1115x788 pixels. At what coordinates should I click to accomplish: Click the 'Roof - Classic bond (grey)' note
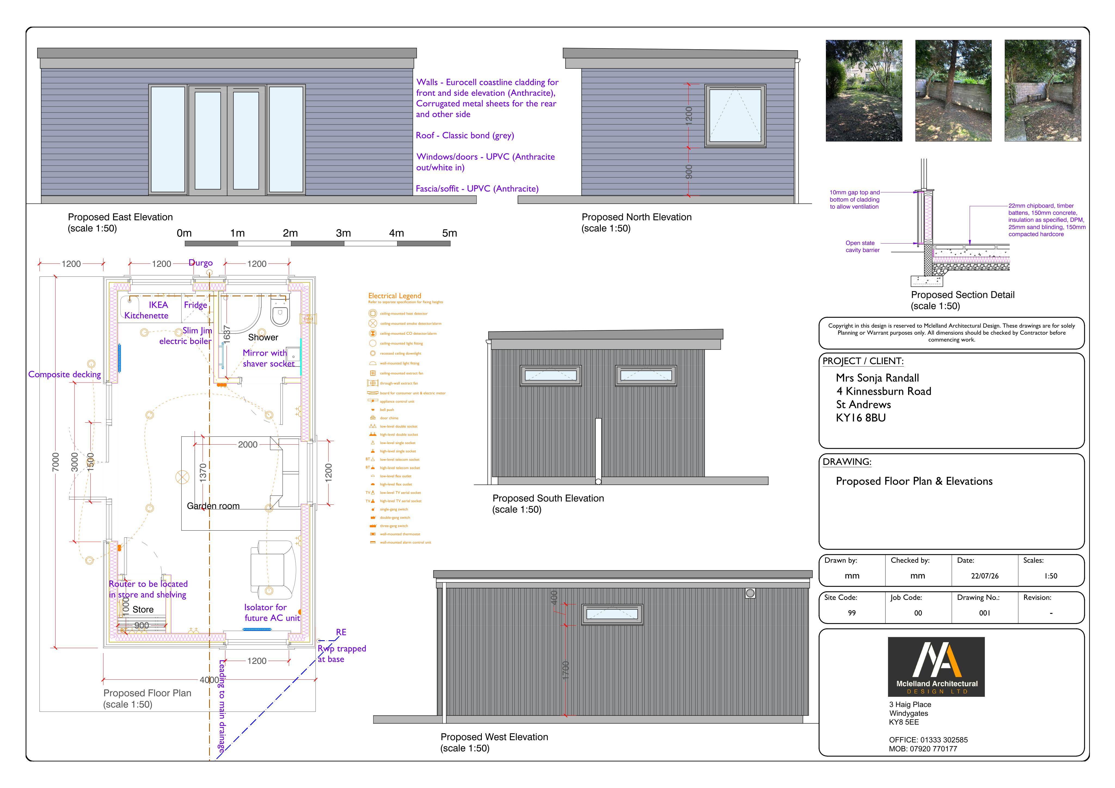[x=465, y=136]
